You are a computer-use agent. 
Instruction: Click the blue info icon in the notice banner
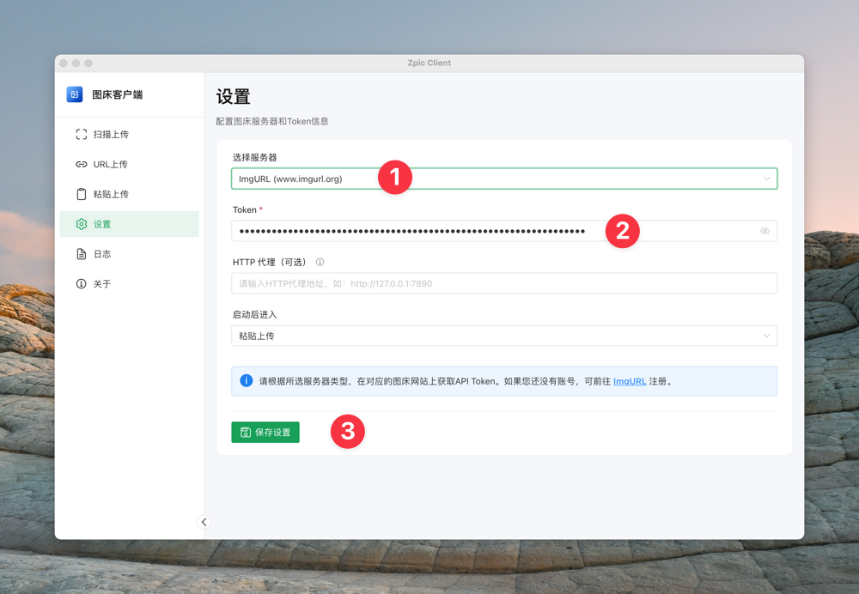point(245,380)
